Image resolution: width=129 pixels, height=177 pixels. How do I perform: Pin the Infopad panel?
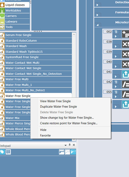pos(70,145)
